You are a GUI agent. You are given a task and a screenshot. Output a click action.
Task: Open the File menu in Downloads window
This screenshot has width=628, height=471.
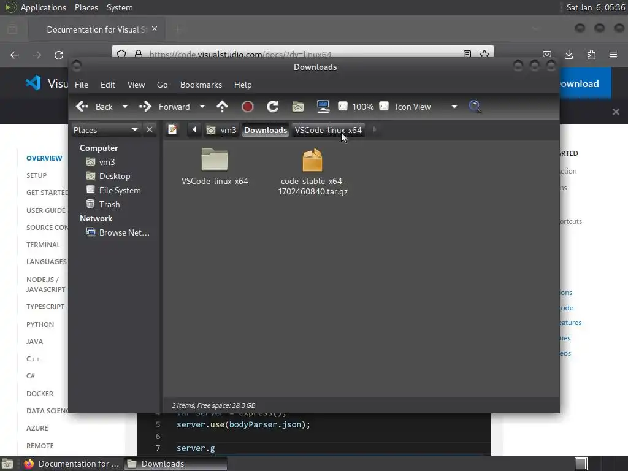pyautogui.click(x=82, y=85)
